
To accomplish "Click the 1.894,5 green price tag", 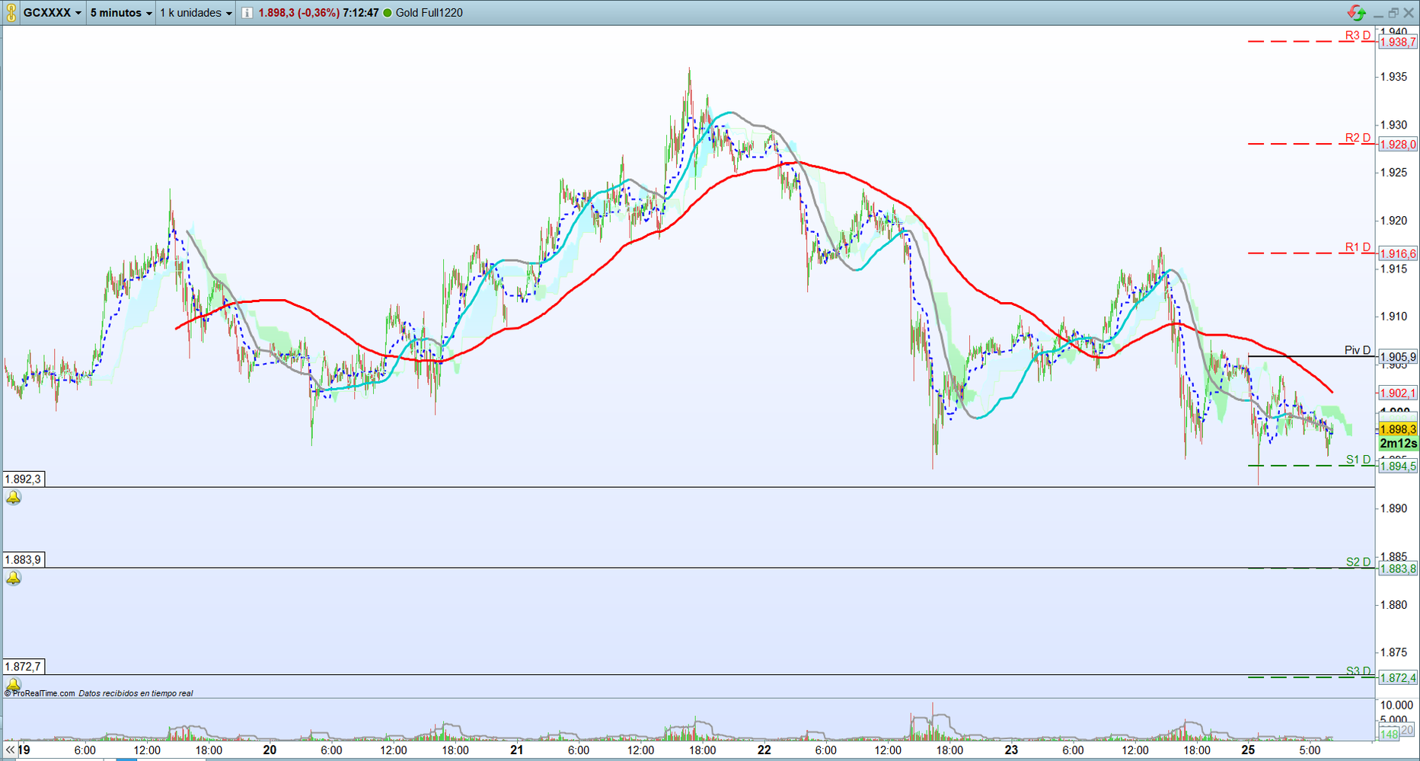I will click(1398, 466).
